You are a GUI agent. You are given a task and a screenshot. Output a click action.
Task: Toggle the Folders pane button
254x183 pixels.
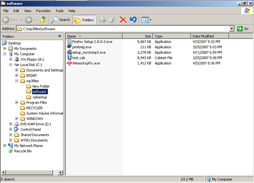(x=84, y=20)
